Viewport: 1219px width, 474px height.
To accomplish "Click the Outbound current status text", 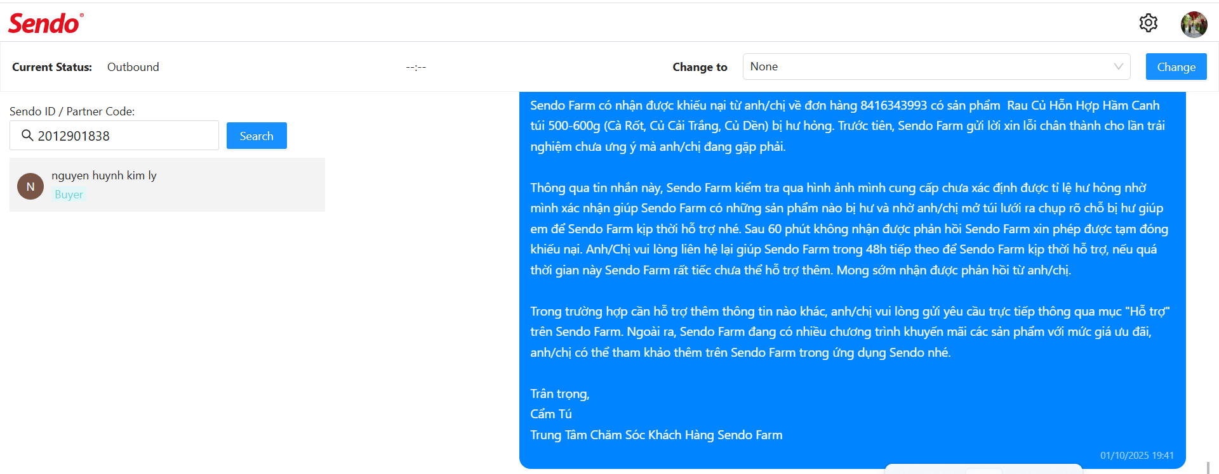I will [133, 67].
